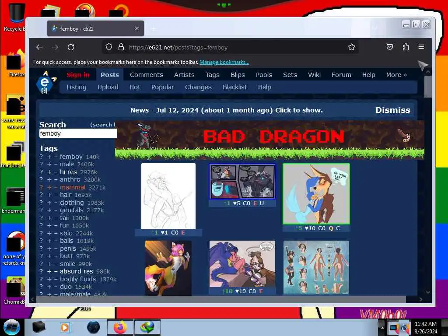Select the ChomikBox desktop icon
Screen dimensions: 448x336
[x=14, y=291]
